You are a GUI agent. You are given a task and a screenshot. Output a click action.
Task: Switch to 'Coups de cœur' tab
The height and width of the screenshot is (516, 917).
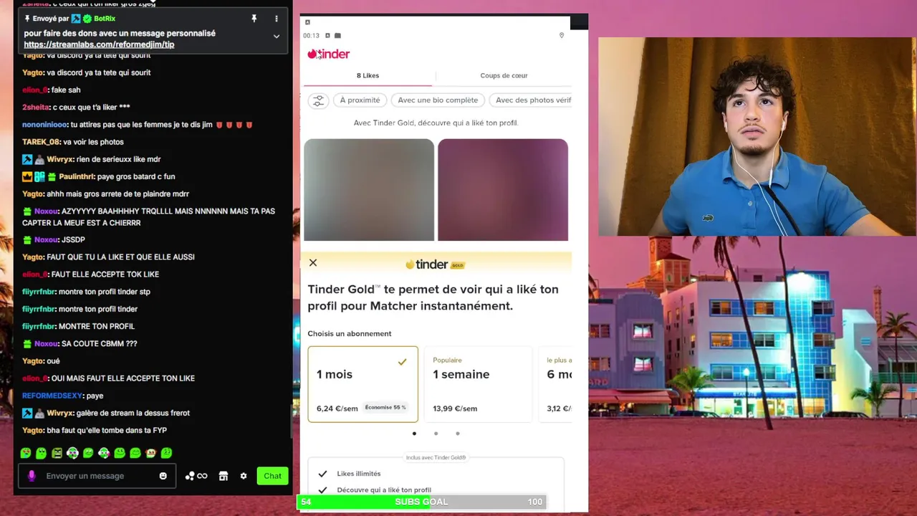(504, 75)
